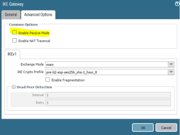Expand the IKE Crypto Profile dropdown arrow

(x=171, y=72)
